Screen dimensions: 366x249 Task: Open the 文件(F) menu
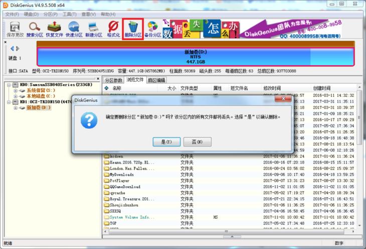click(12, 14)
